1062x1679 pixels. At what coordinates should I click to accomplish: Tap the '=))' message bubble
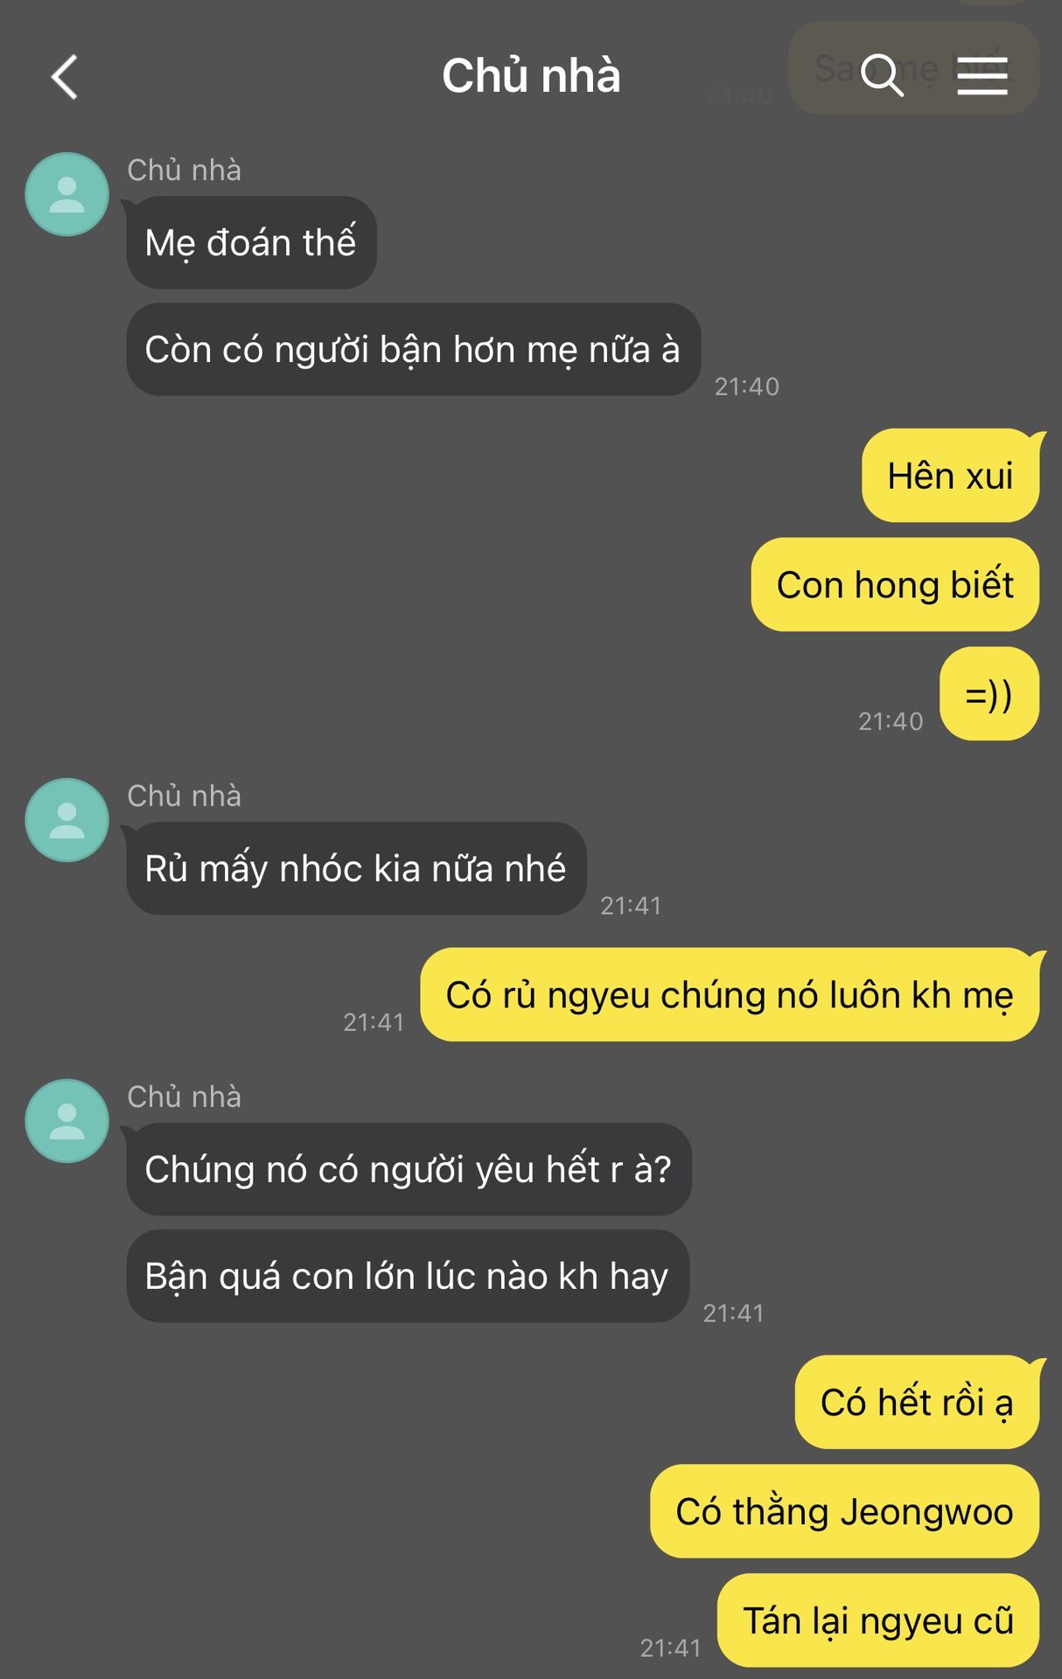click(x=989, y=693)
